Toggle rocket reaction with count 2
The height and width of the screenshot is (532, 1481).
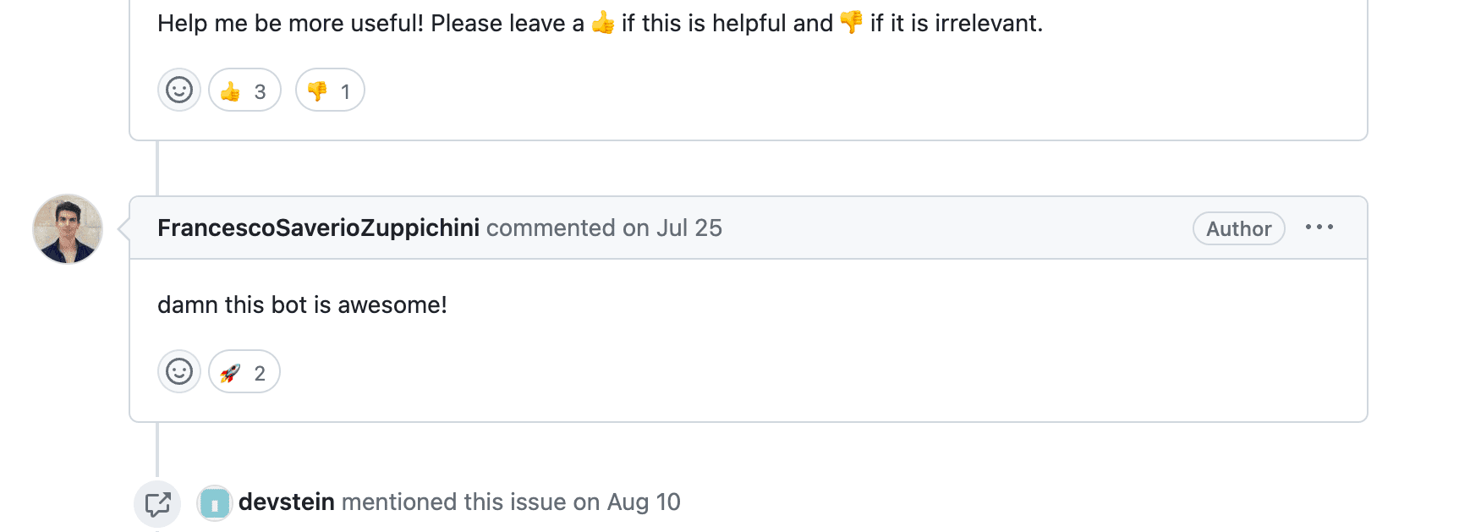point(244,372)
